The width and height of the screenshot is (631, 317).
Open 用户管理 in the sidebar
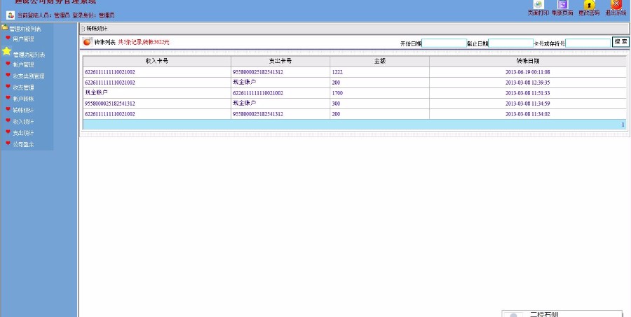point(23,39)
